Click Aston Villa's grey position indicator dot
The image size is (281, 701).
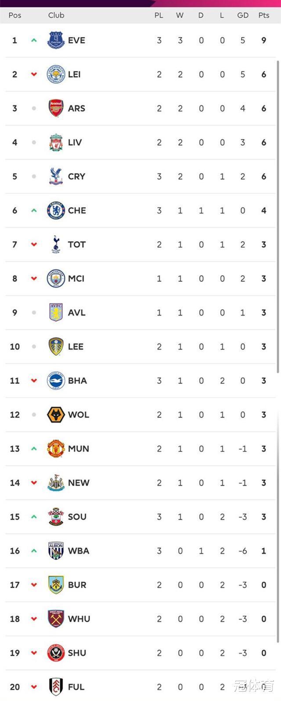pos(34,313)
